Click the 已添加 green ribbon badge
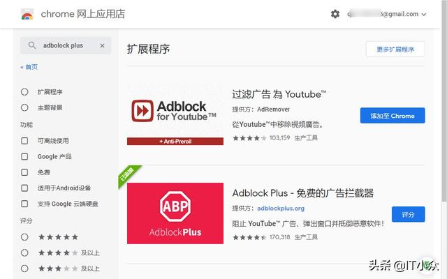The width and height of the screenshot is (447, 279). pyautogui.click(x=127, y=174)
